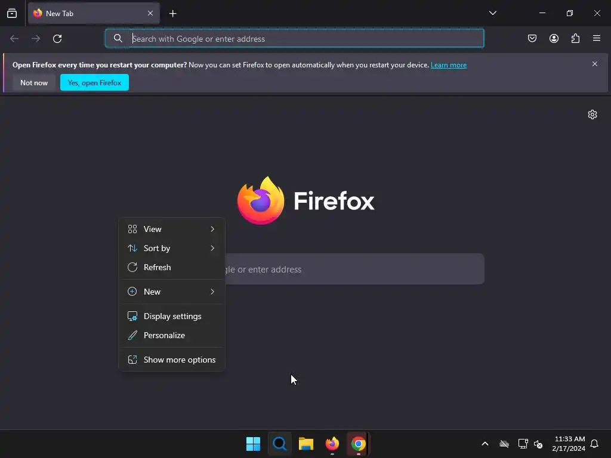Open new tab personalize gear

tap(593, 114)
